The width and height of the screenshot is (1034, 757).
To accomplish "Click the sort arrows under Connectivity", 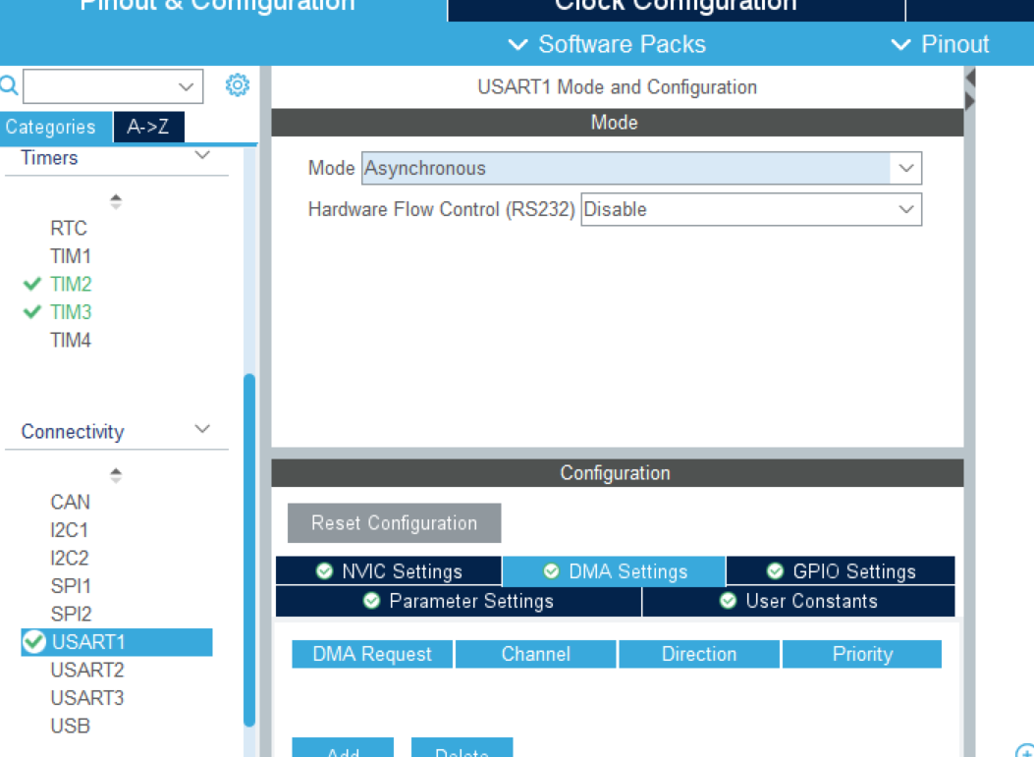I will pos(116,475).
